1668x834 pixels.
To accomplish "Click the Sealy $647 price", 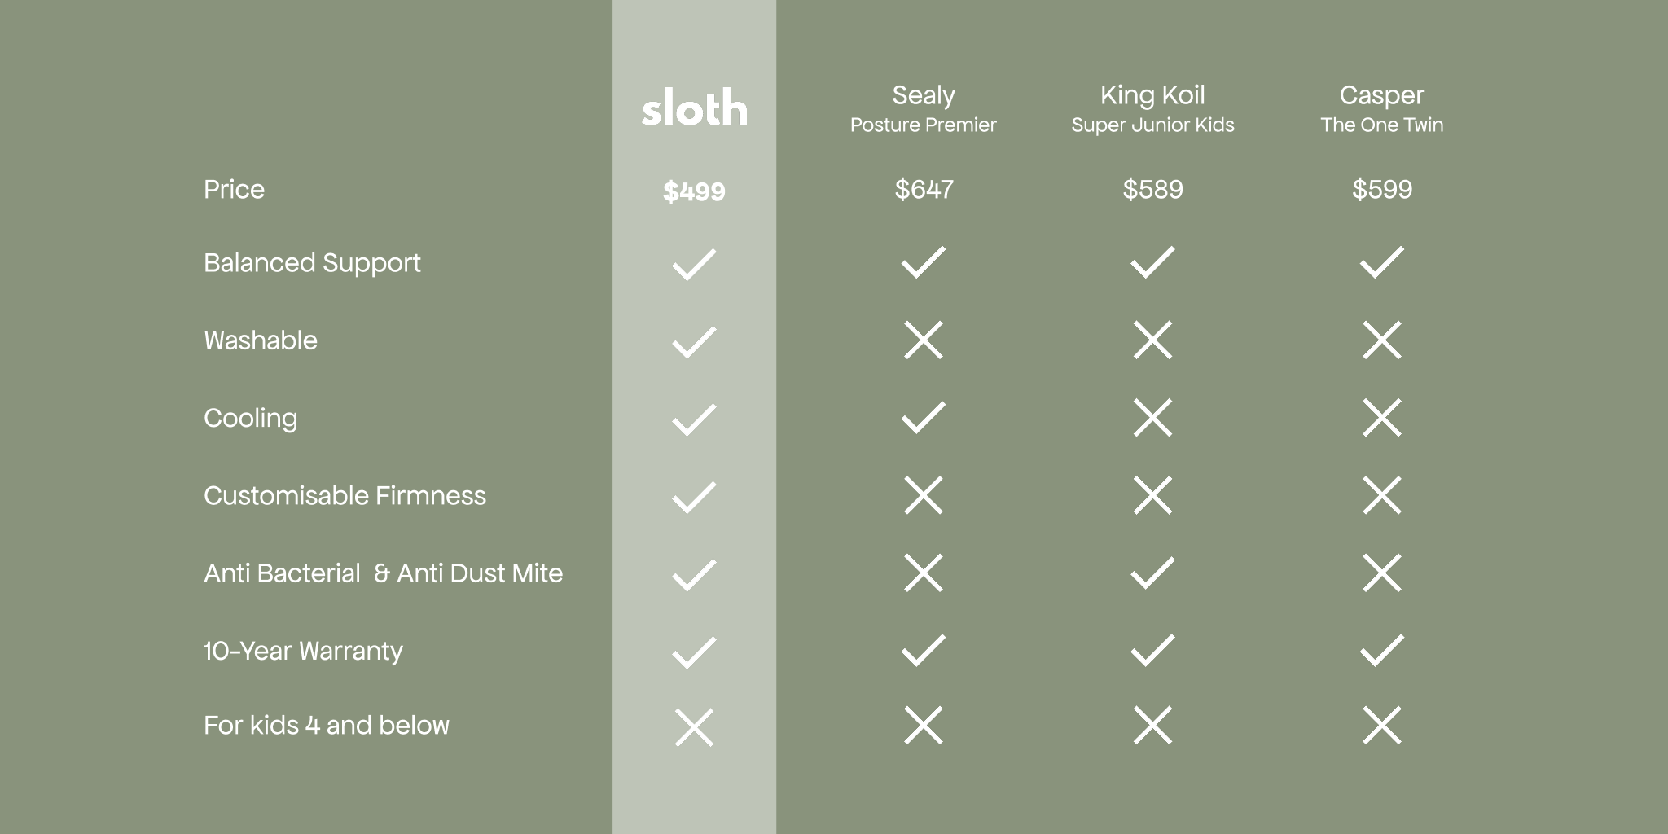I will click(x=923, y=190).
